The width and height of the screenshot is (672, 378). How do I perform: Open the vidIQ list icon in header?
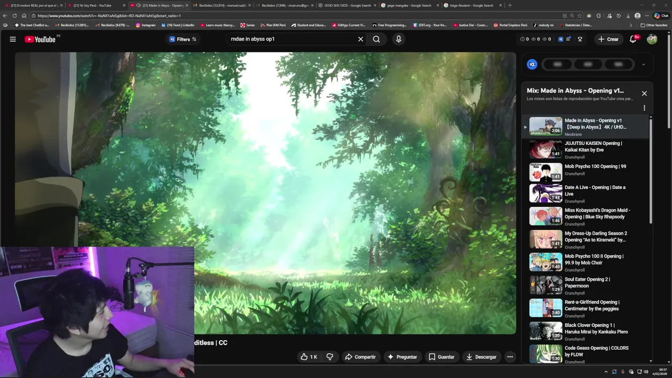[568, 39]
